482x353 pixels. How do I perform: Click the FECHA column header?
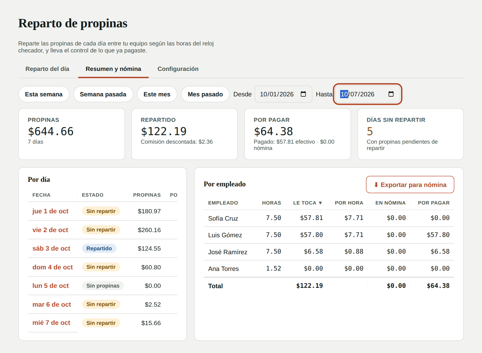coord(42,195)
